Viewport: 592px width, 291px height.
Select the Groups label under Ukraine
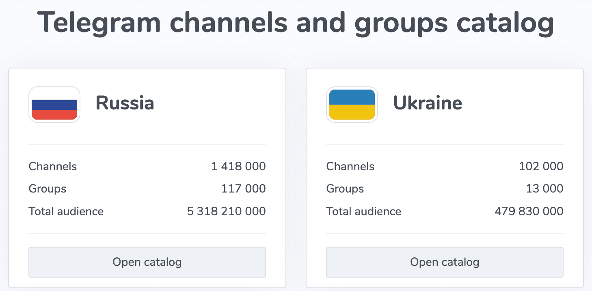pos(345,188)
